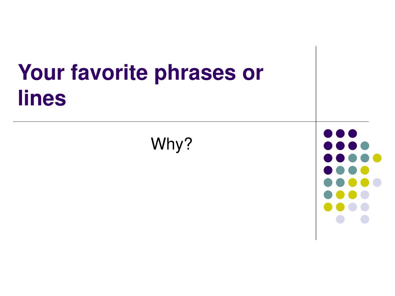This screenshot has width=395, height=296.
Task: Select the only yellow dot in the third dot row
Action: click(x=377, y=158)
